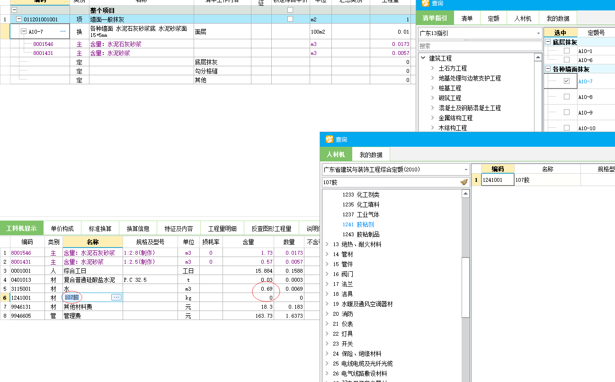Open 我的数据 tab in lower query window

[371, 154]
